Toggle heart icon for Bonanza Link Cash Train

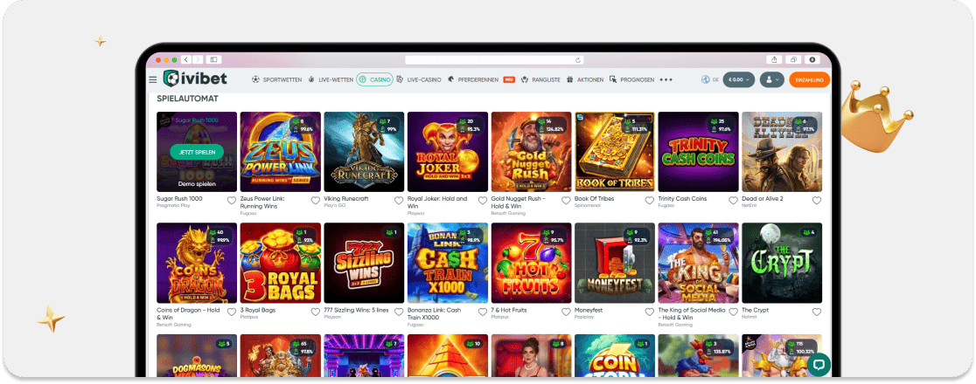483,312
